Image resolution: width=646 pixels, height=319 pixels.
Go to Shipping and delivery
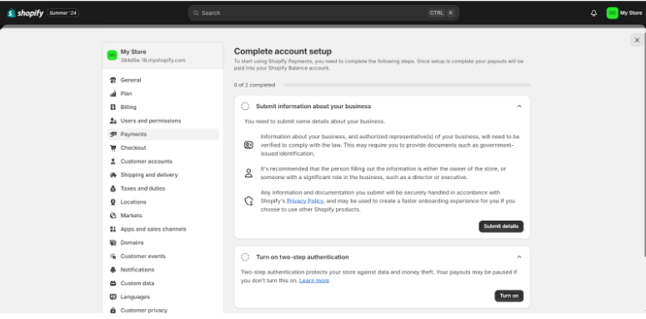click(x=163, y=175)
